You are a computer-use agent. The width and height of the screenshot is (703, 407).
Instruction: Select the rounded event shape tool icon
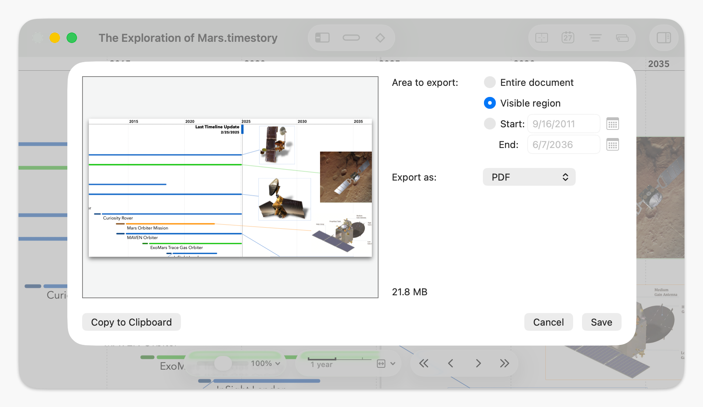(351, 37)
